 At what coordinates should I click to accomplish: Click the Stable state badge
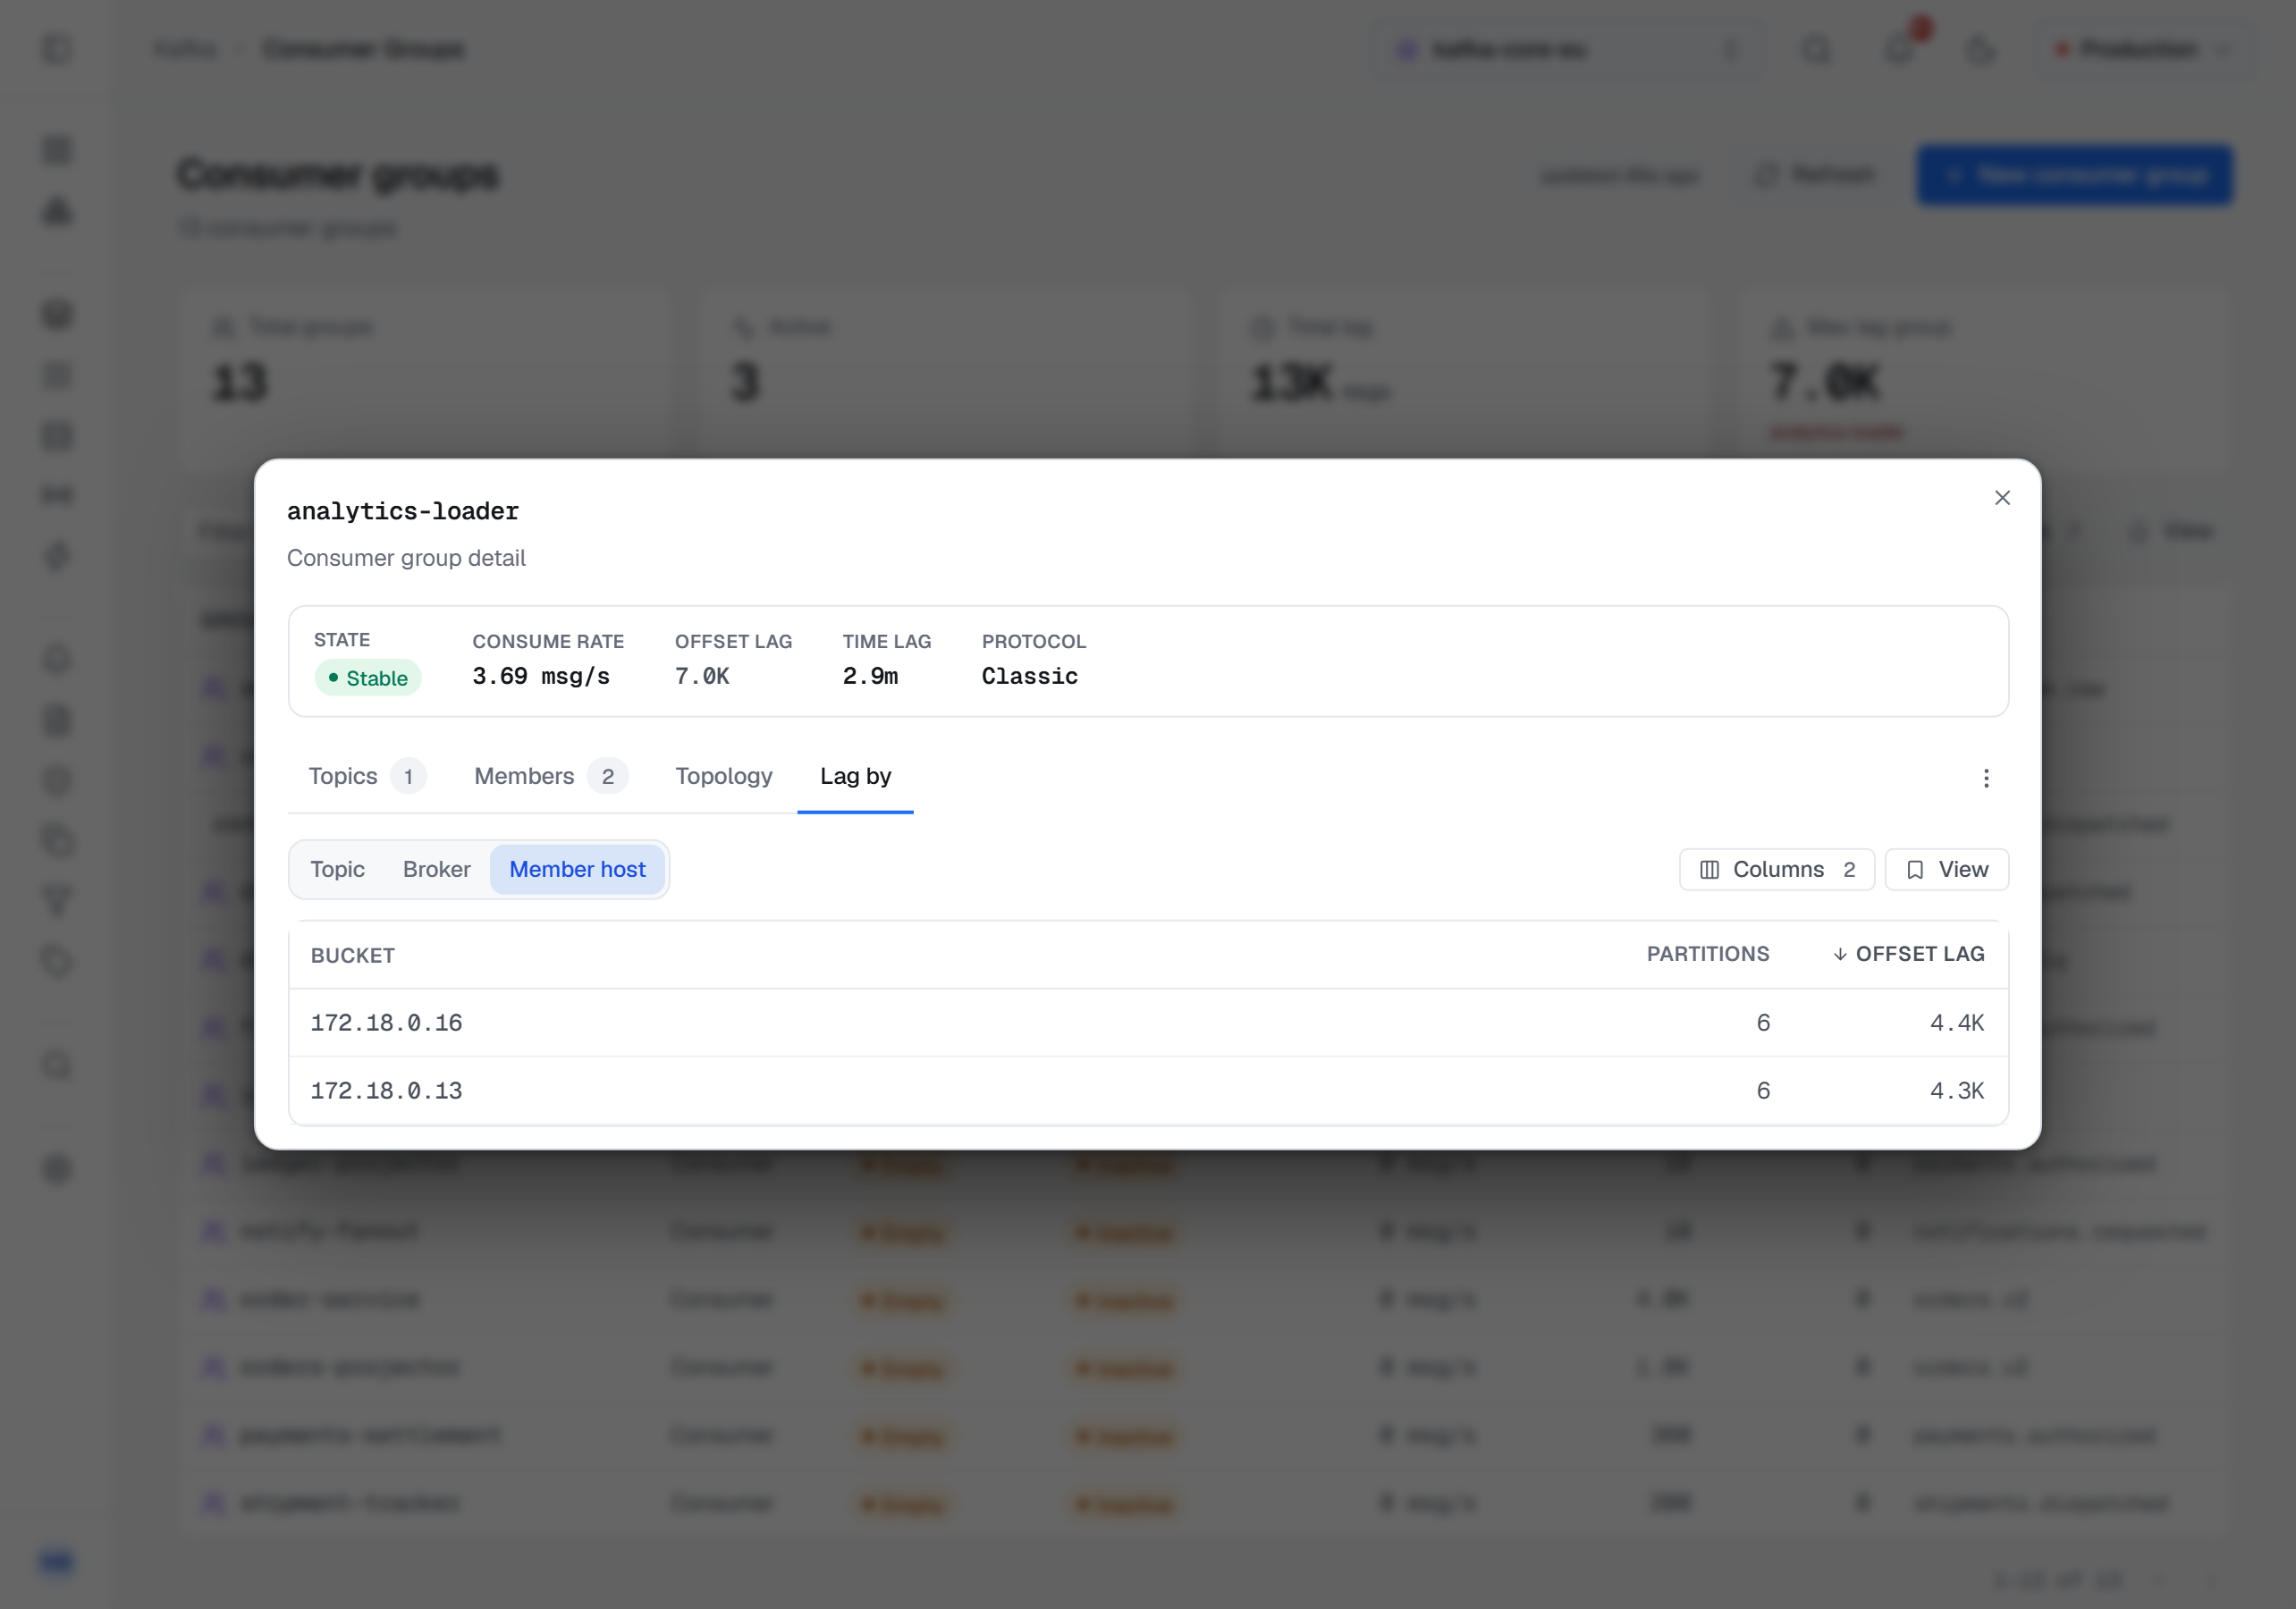click(368, 678)
